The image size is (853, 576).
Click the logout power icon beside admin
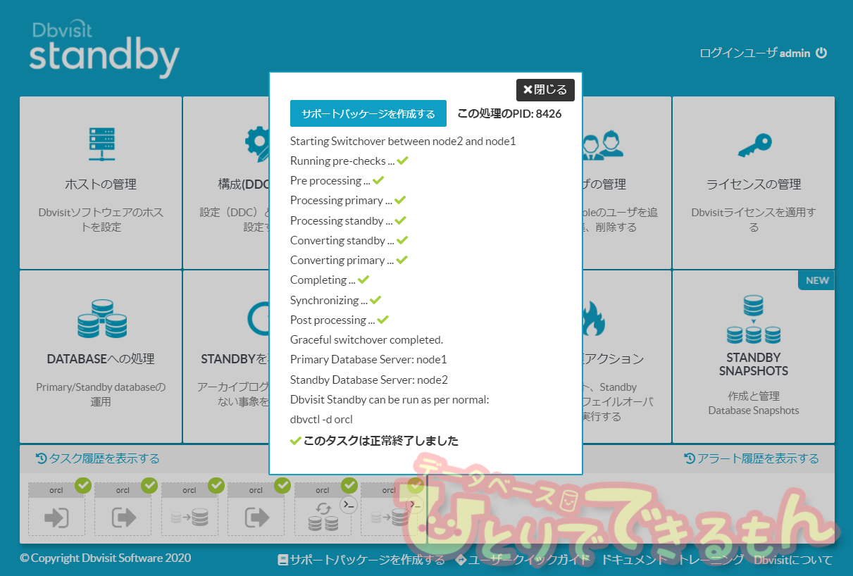(821, 53)
